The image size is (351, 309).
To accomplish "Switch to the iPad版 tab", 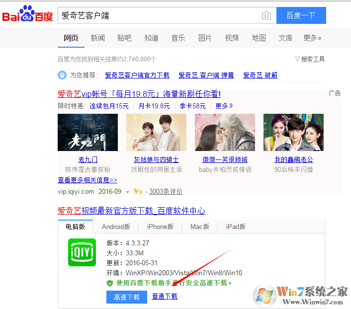I will pos(236,227).
